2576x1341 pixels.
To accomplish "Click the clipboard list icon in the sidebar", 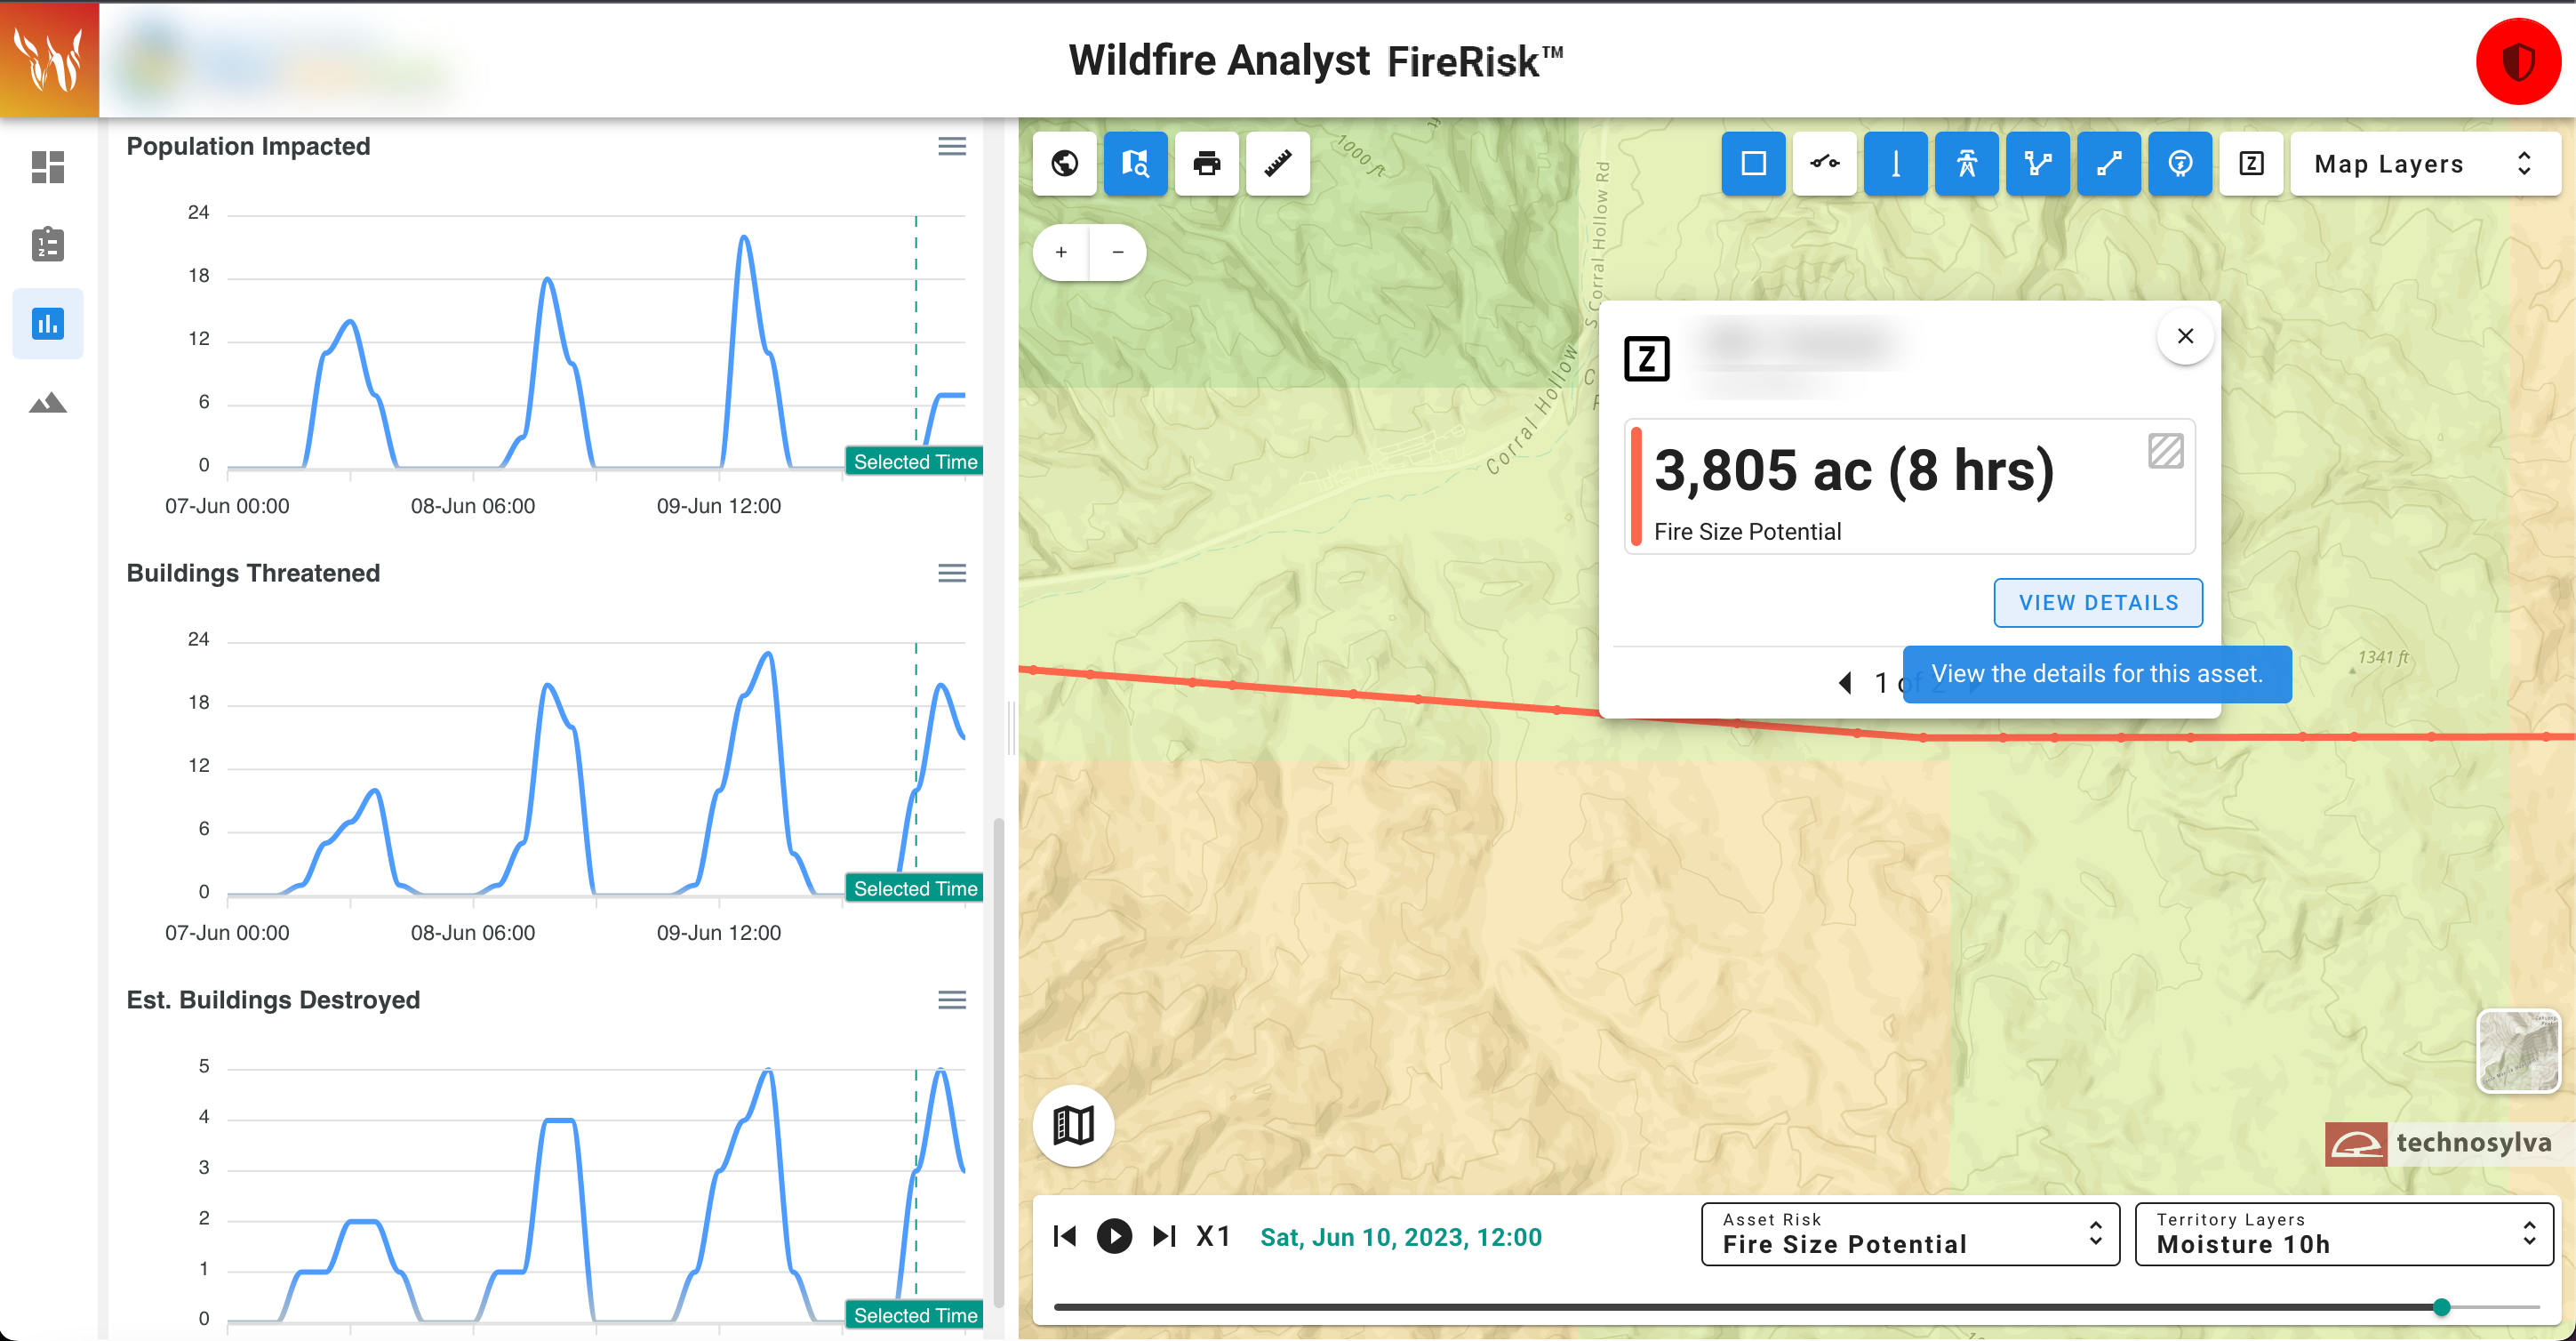I will 47,245.
